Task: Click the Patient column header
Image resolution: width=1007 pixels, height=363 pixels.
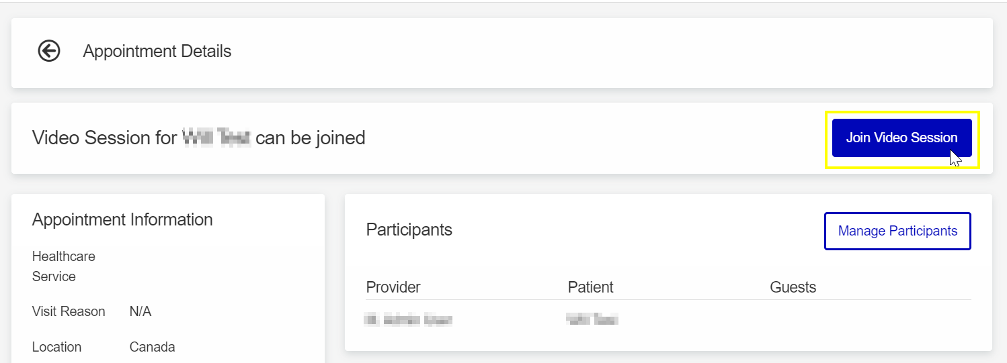Action: point(591,287)
